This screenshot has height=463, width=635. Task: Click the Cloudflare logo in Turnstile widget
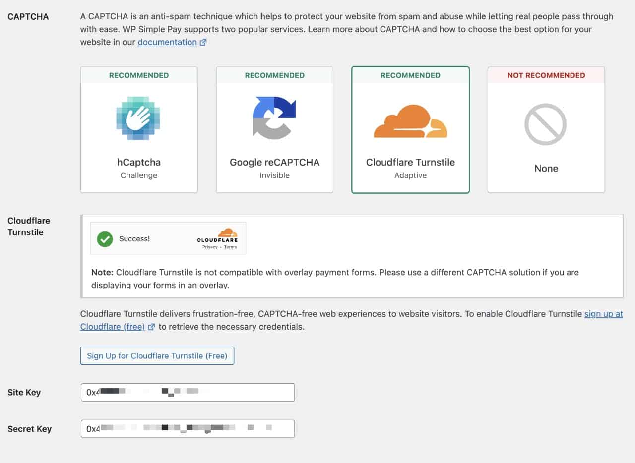click(x=217, y=235)
